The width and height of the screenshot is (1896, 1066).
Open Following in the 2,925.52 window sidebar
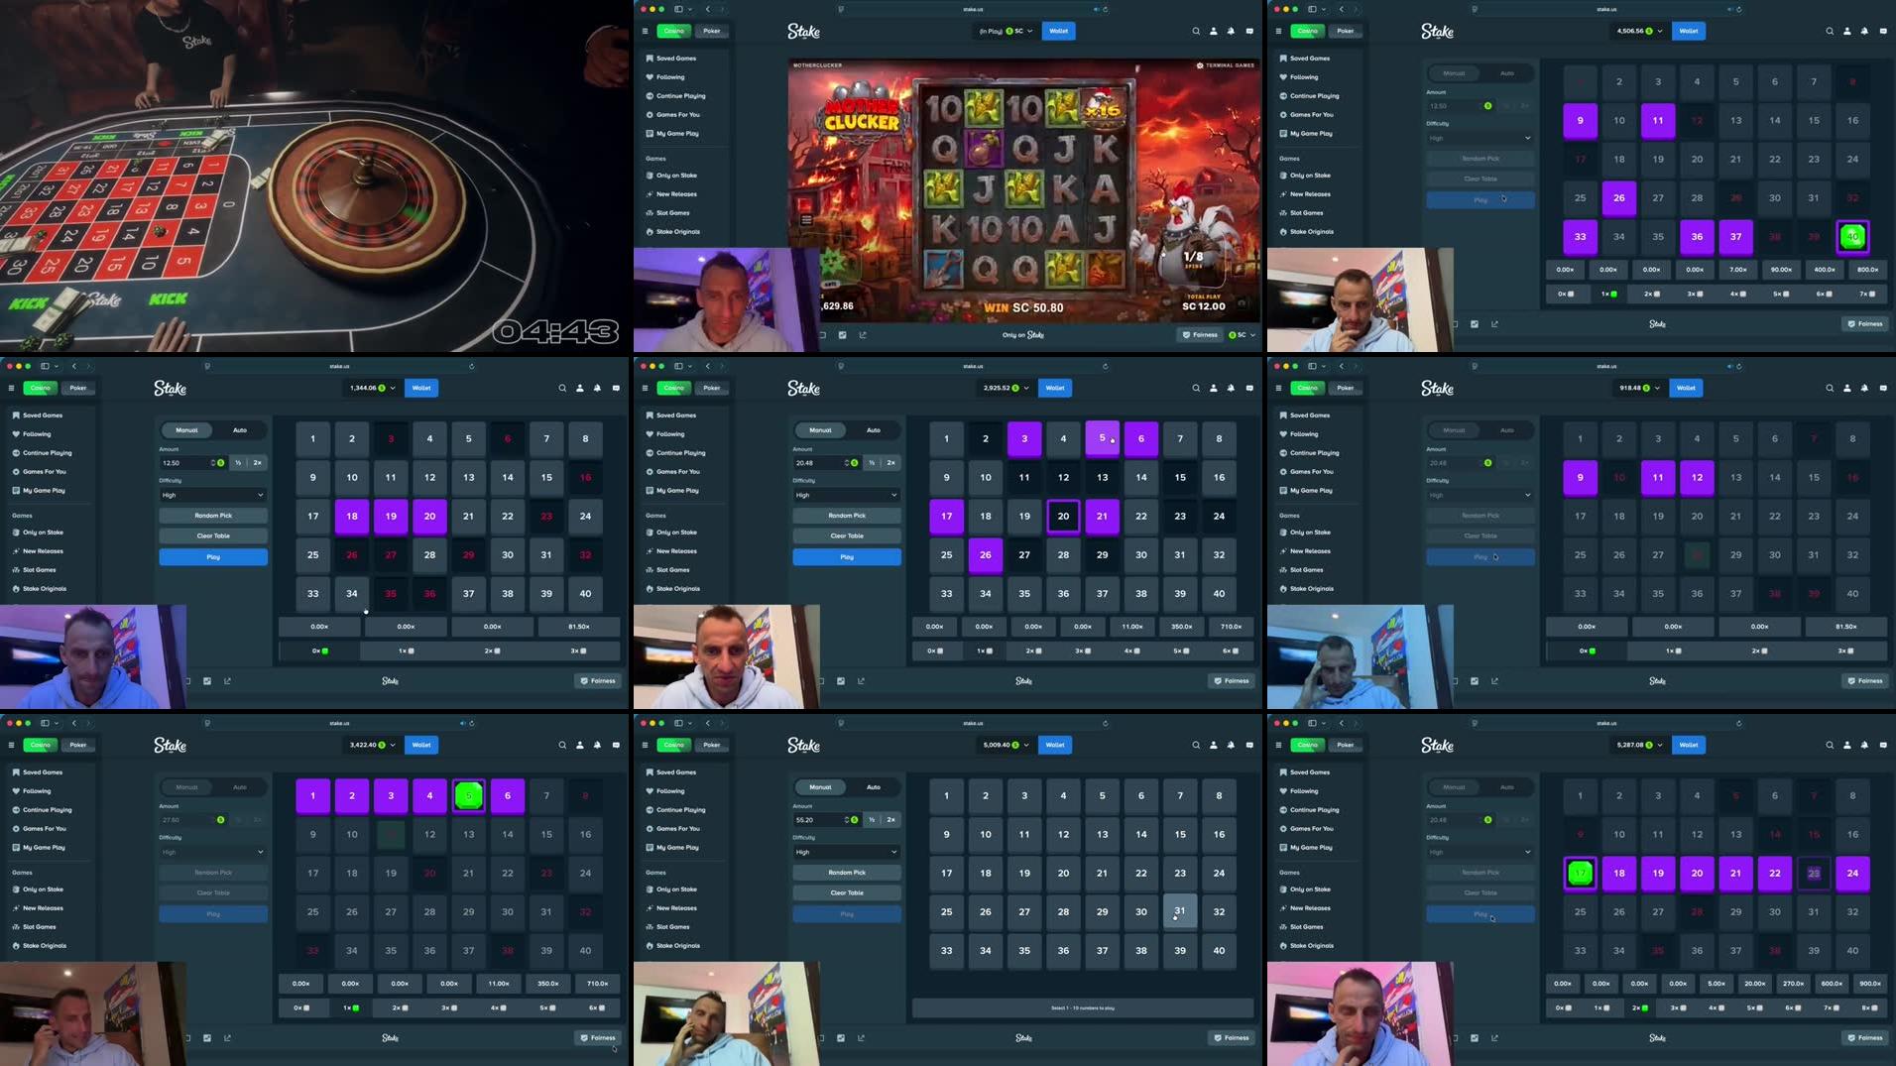(670, 434)
